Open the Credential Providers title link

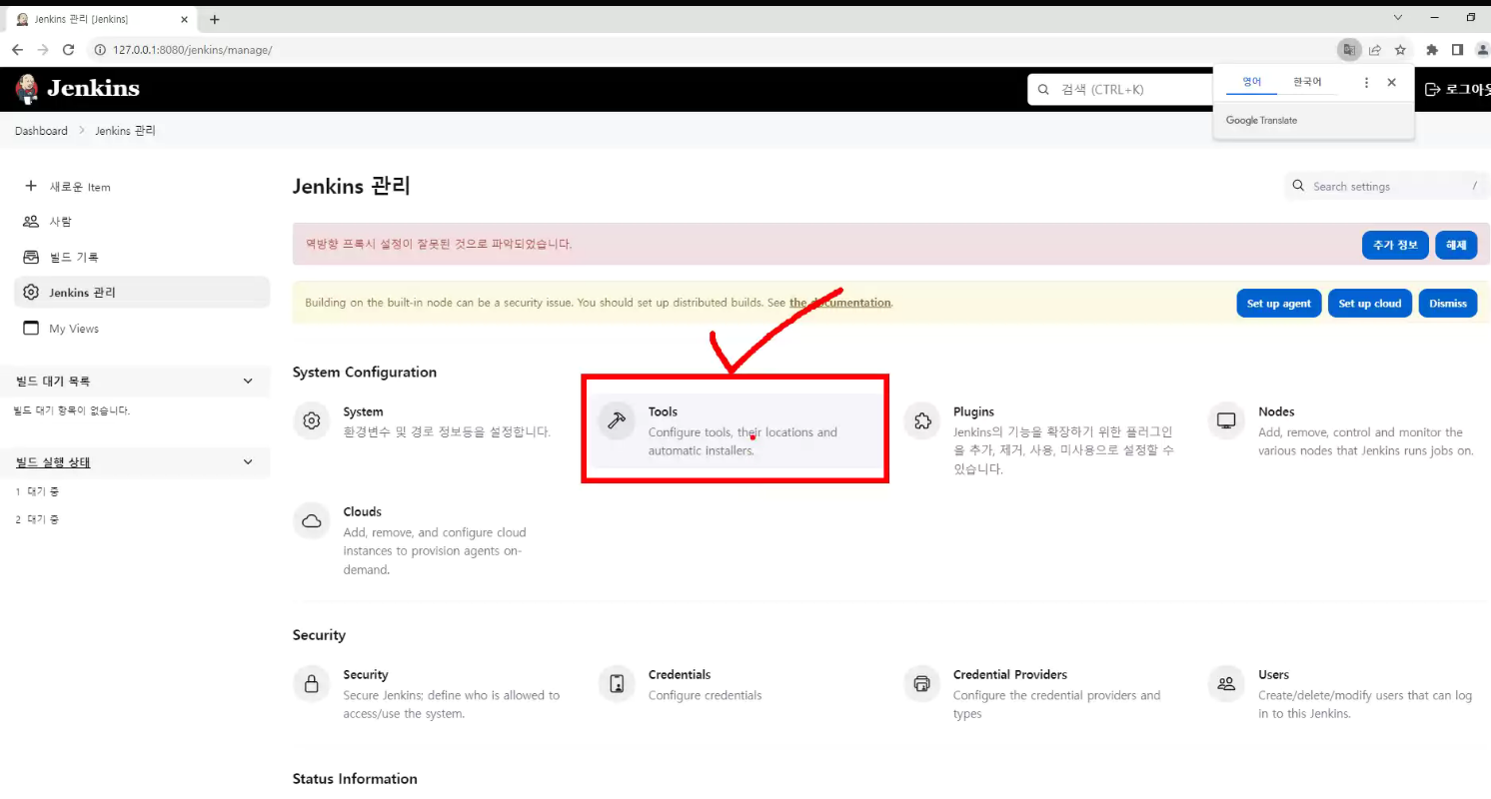point(1010,674)
